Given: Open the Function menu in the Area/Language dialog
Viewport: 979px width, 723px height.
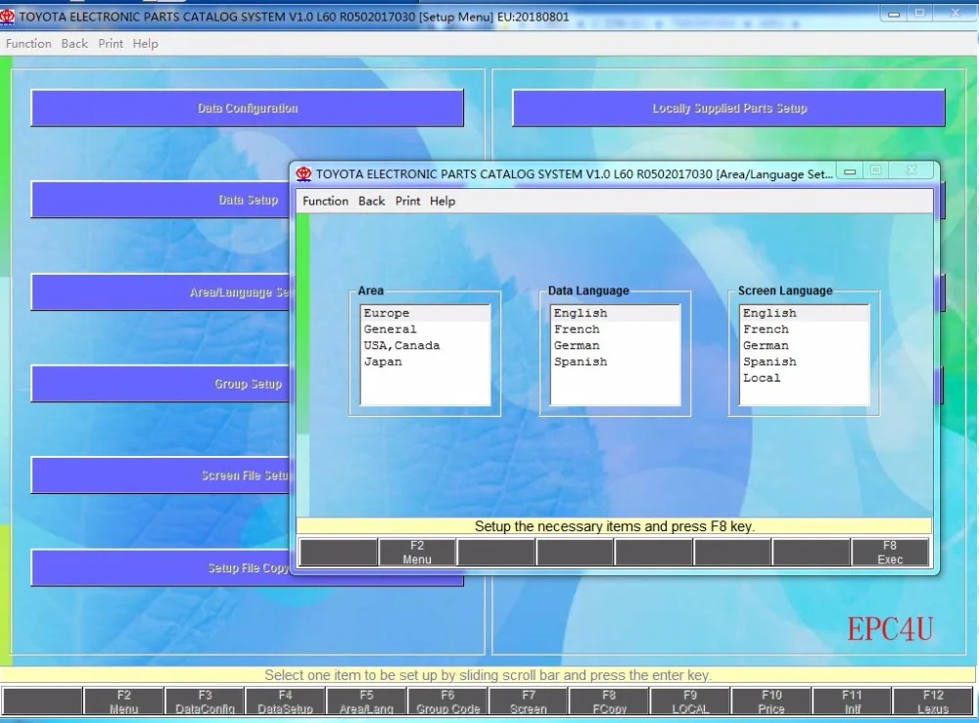Looking at the screenshot, I should coord(325,201).
